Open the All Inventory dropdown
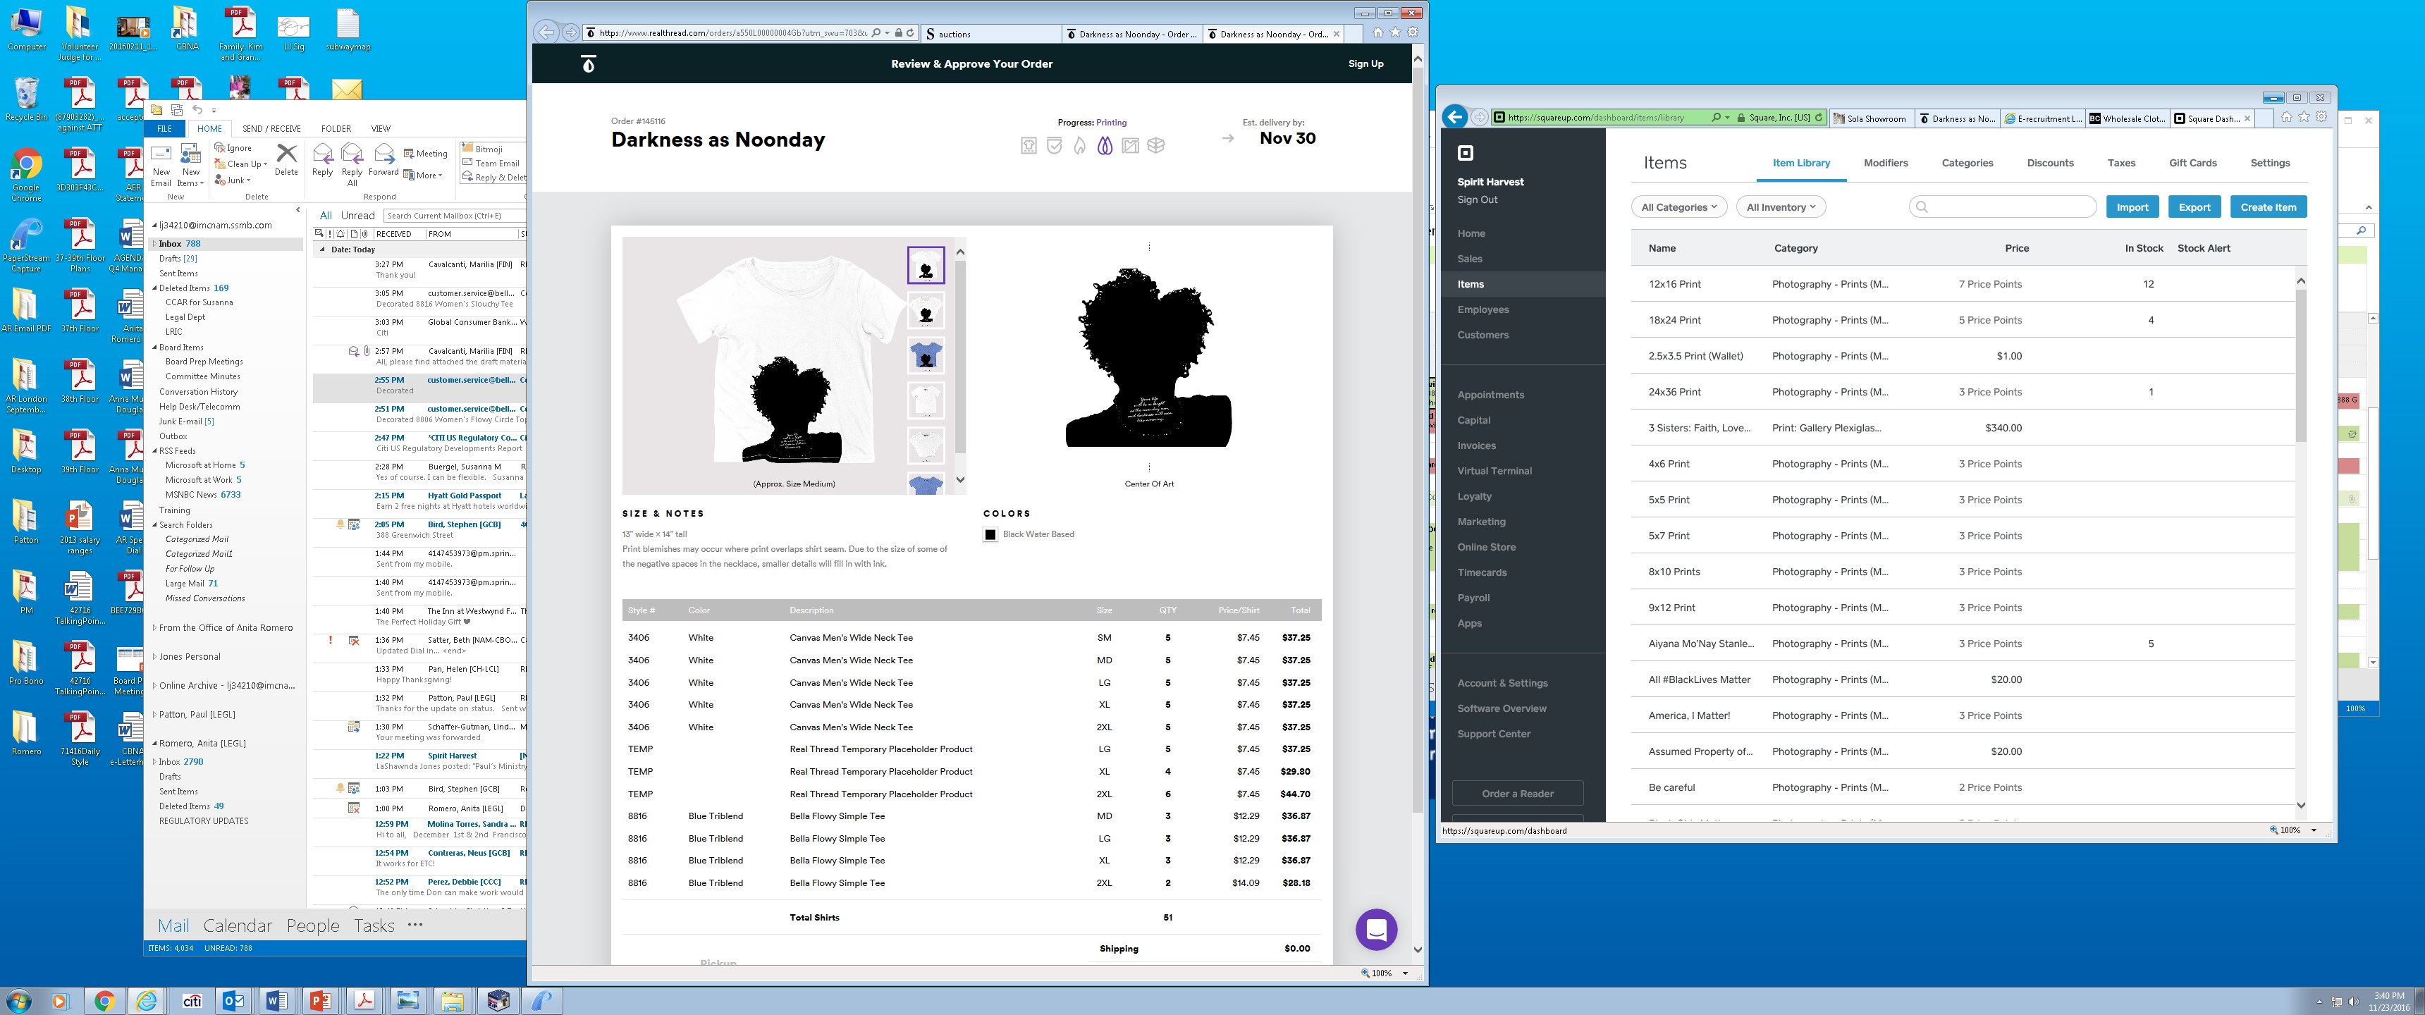The height and width of the screenshot is (1015, 2425). (x=1780, y=207)
